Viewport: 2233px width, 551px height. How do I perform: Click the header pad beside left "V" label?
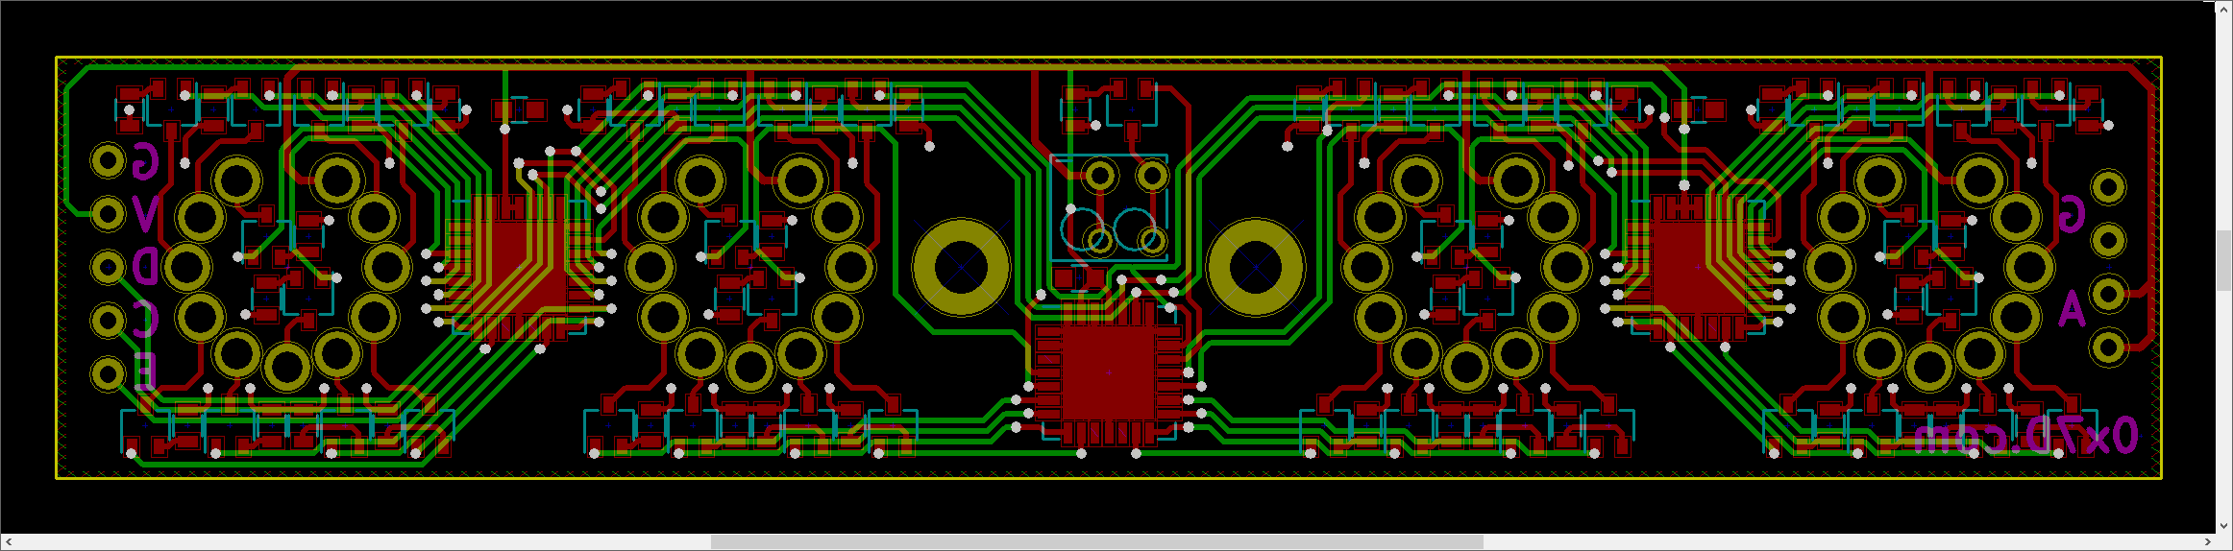tap(108, 214)
